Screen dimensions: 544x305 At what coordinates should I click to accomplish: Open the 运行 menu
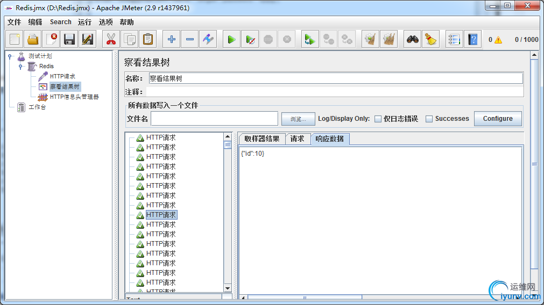(x=84, y=22)
